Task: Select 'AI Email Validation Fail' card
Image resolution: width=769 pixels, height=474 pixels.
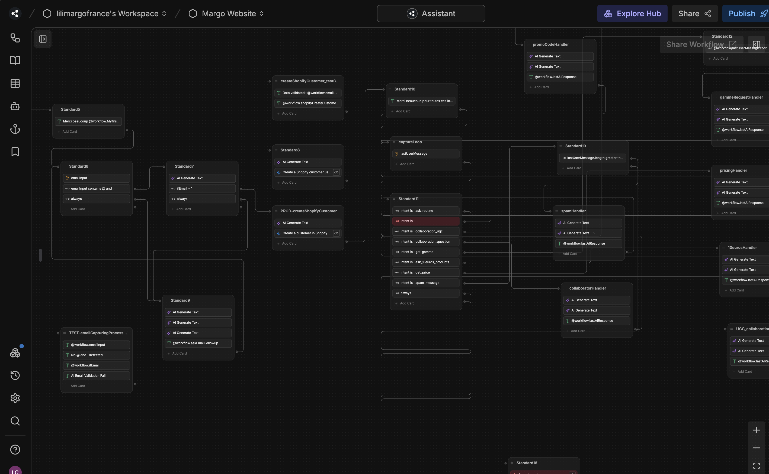Action: coord(97,376)
